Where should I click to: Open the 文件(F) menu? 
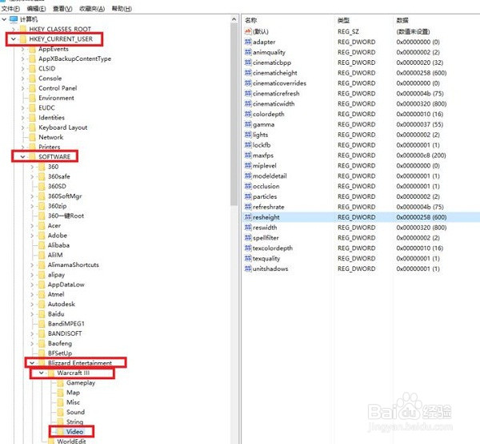click(10, 9)
